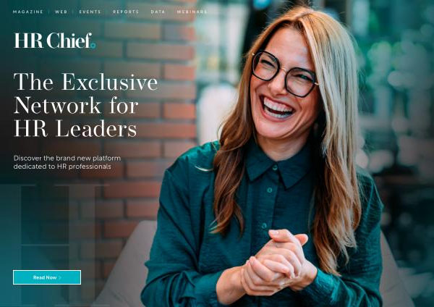The width and height of the screenshot is (434, 307).
Task: Go to the Web section link
Action: [x=61, y=12]
